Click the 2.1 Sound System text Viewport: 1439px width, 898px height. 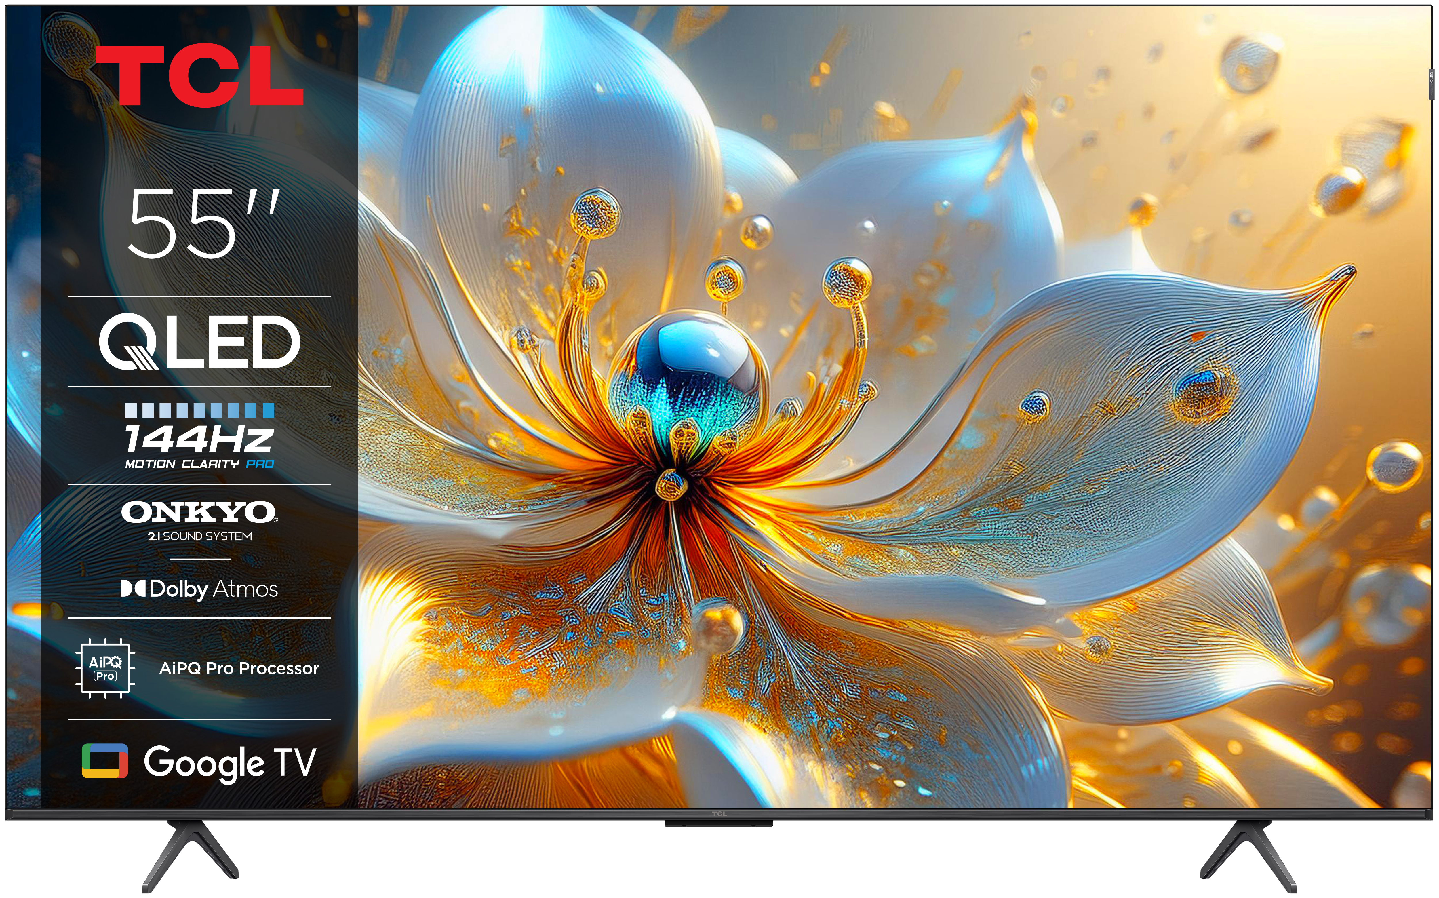point(200,536)
